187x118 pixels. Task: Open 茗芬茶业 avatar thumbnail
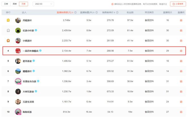[x=18, y=61]
